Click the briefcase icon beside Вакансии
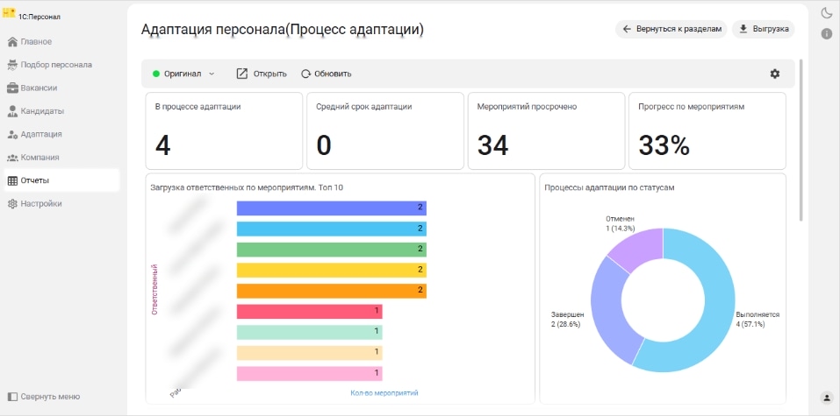This screenshot has height=416, width=840. 13,88
